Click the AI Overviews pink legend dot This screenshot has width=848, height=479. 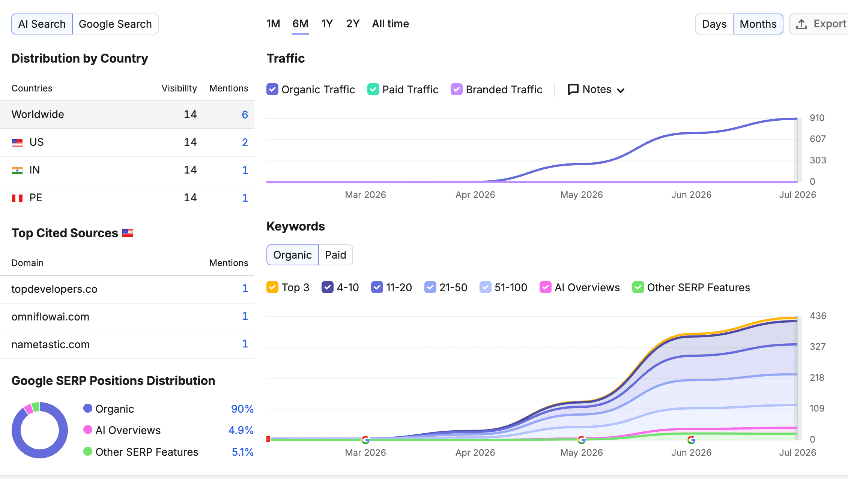click(88, 430)
